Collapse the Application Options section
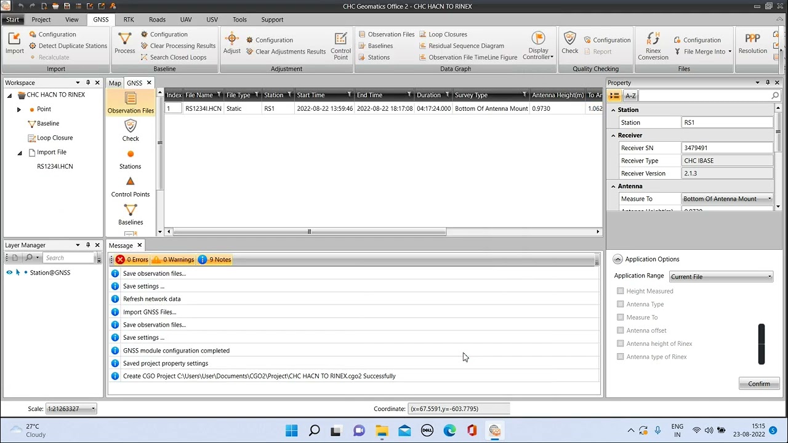This screenshot has height=443, width=788. pos(617,260)
